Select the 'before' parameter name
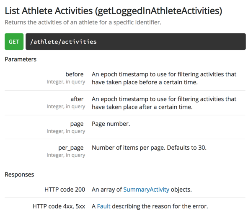The width and height of the screenshot is (248, 216). [75, 74]
